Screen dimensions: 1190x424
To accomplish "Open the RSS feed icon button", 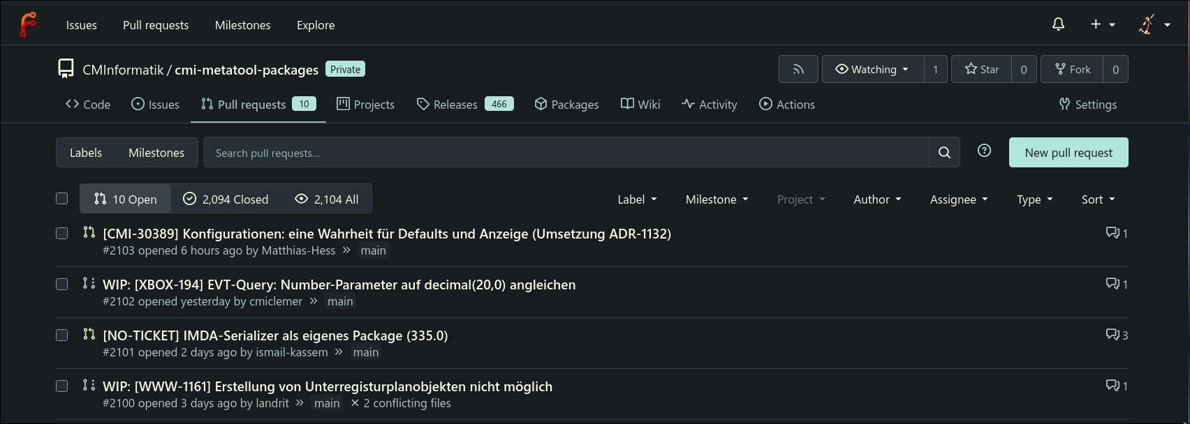I will pos(798,69).
